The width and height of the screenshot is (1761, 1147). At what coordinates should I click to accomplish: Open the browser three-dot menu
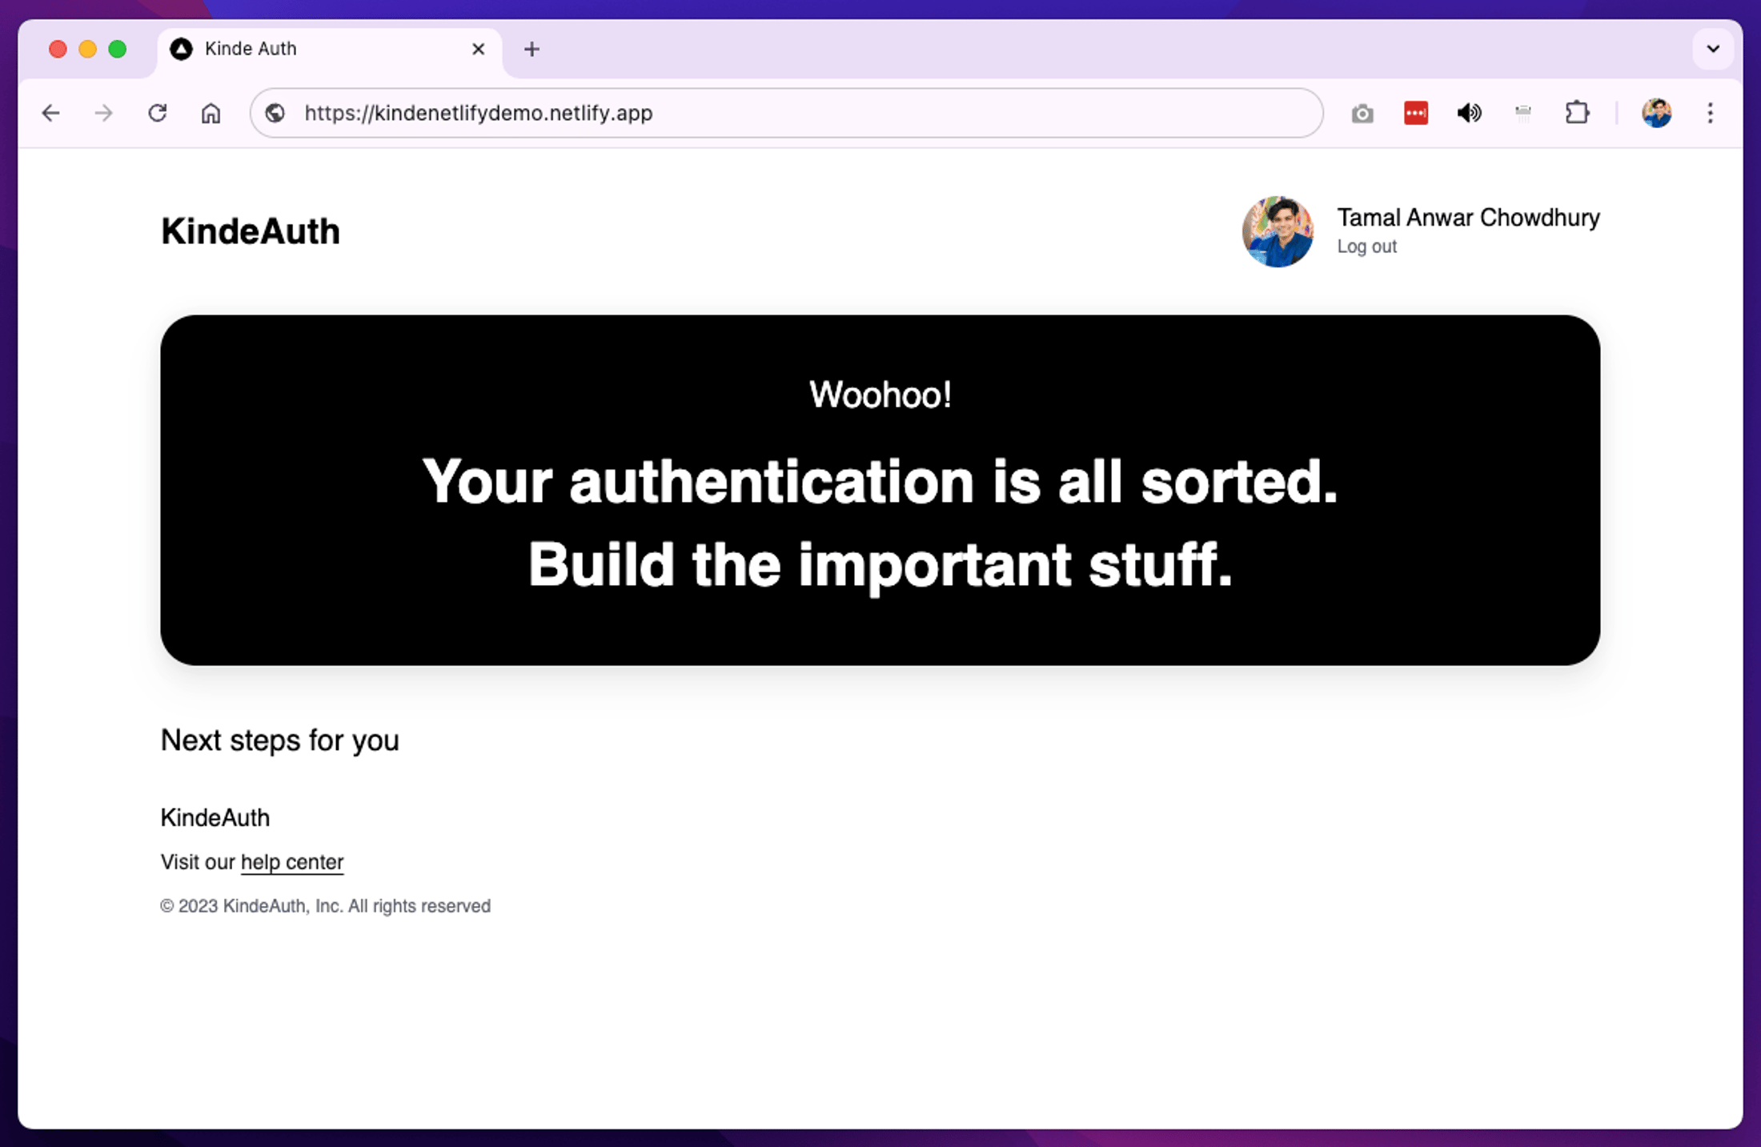[x=1710, y=113]
